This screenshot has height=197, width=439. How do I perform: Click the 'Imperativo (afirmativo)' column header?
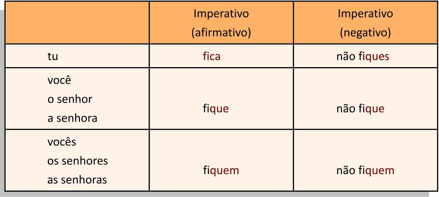221,23
